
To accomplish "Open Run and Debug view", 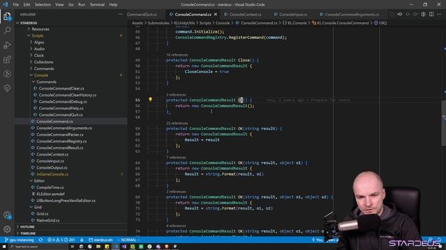I will pyautogui.click(x=7, y=45).
